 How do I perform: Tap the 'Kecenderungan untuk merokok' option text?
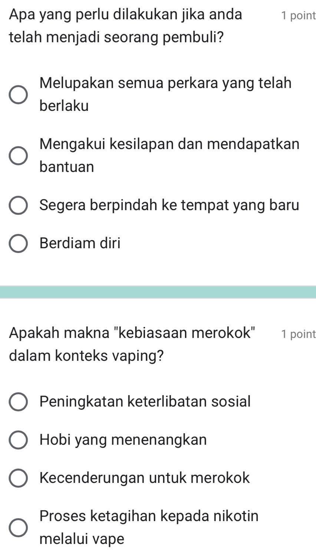click(x=145, y=478)
